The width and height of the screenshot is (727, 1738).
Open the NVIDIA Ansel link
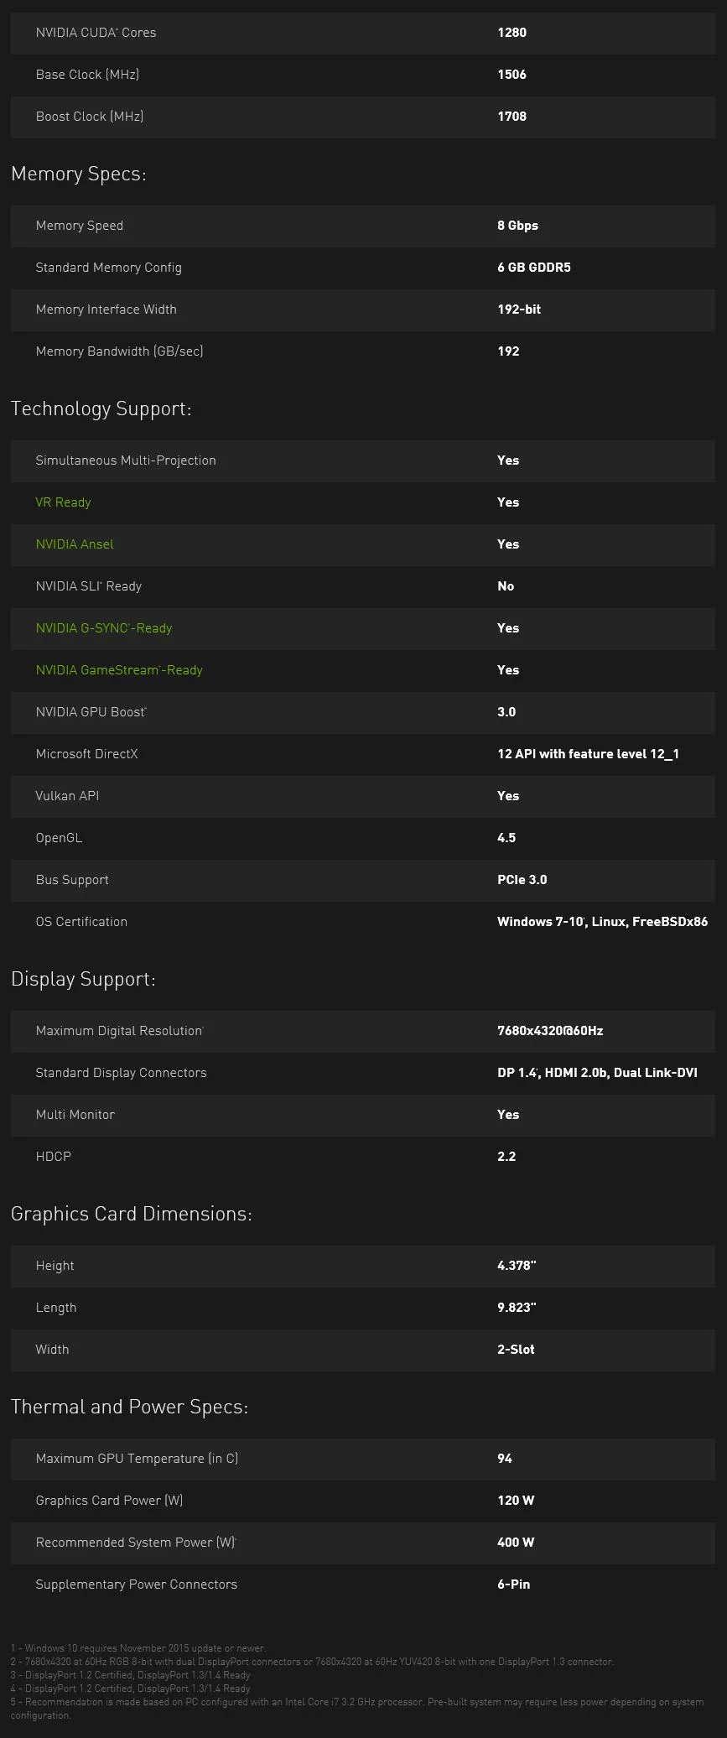(75, 544)
